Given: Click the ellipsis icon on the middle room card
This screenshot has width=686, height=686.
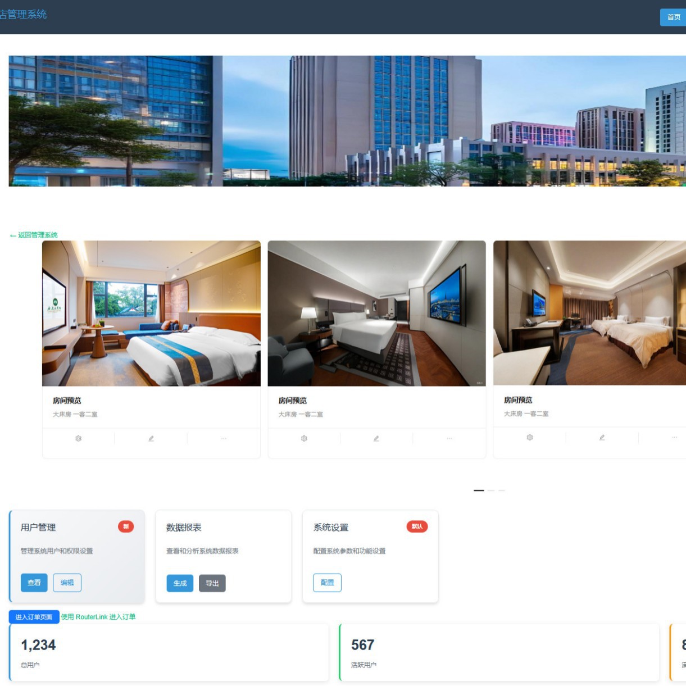Looking at the screenshot, I should coord(449,438).
